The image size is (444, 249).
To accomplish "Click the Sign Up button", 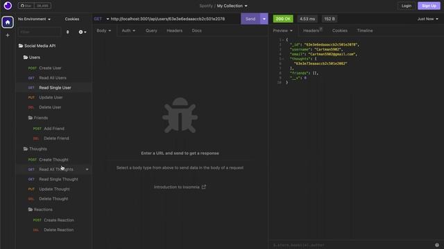I will coord(429,6).
